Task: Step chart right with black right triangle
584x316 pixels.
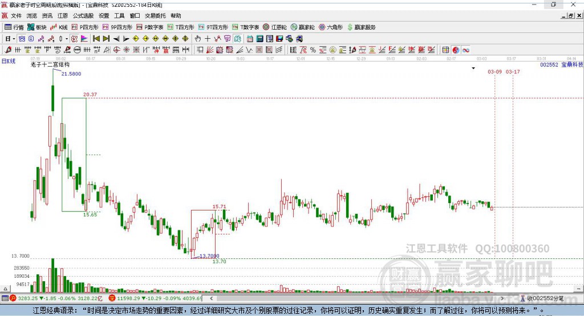Action: pyautogui.click(x=126, y=39)
